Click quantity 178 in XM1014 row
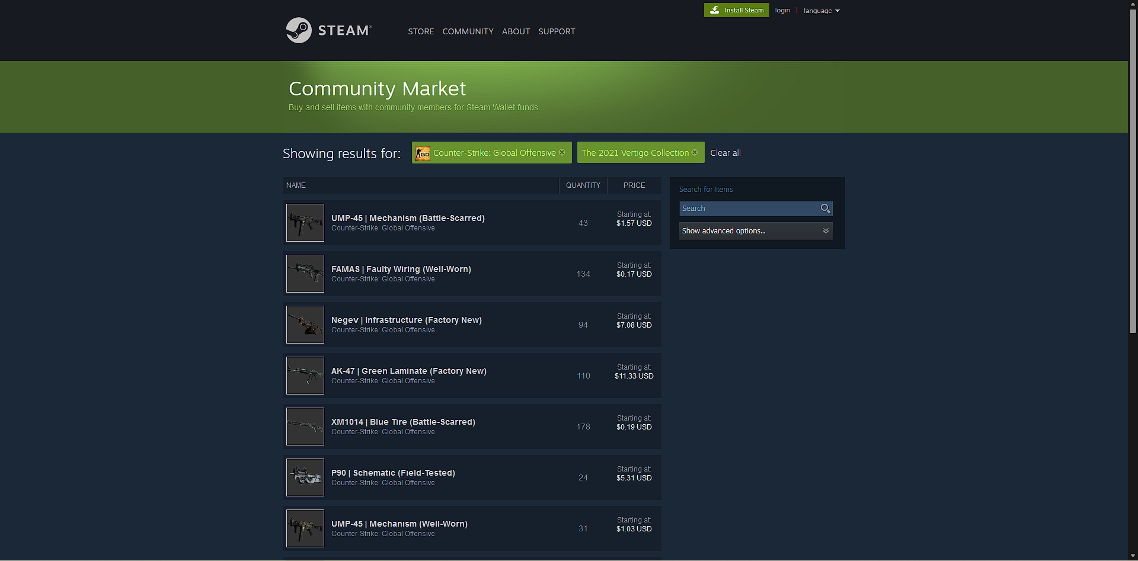Image resolution: width=1138 pixels, height=561 pixels. pos(583,427)
